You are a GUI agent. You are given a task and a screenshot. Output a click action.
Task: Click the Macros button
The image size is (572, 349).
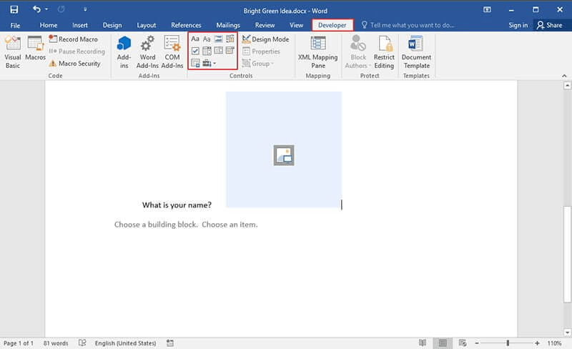tap(35, 50)
